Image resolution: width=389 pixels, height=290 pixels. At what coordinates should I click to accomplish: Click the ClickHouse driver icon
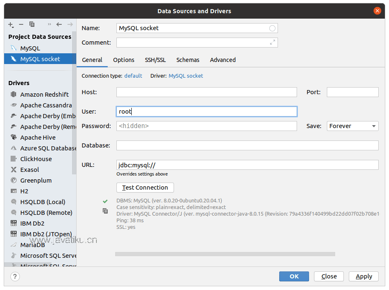pos(14,159)
